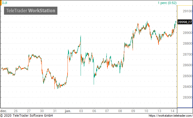Screen dimensions: 193x118
Task: Click the 28700 price axis label
Action: pyautogui.click(x=187, y=54)
